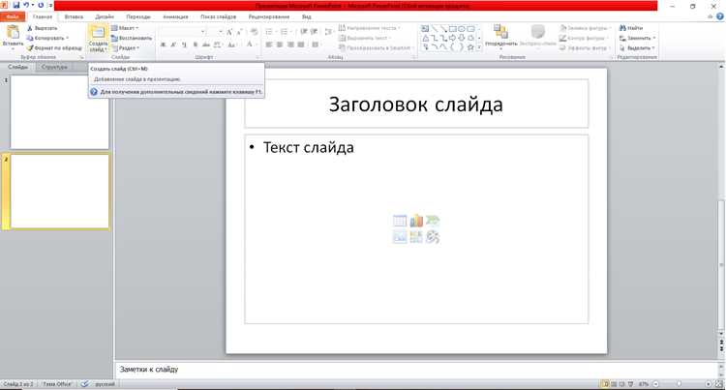
Task: Create a new slide with Создать слайд
Action: pyautogui.click(x=98, y=38)
